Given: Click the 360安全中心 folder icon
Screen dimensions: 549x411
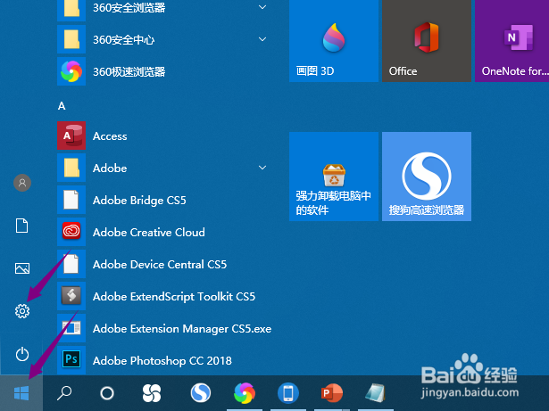Looking at the screenshot, I should pos(71,39).
